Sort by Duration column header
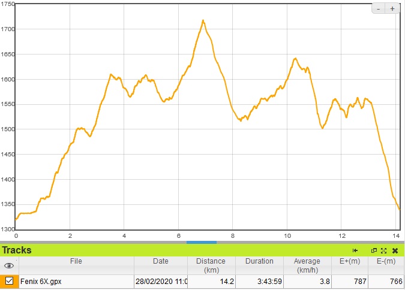405x290 pixels. 259,261
